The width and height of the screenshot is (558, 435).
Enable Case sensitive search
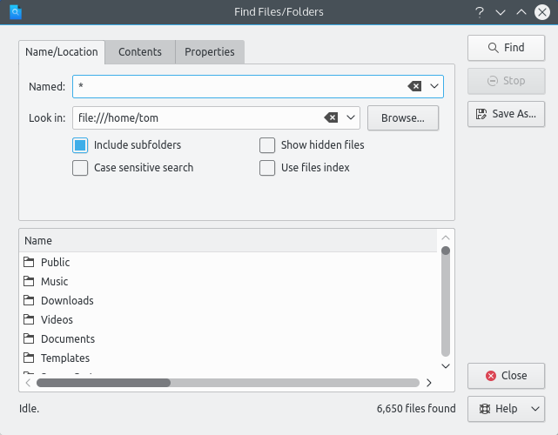(x=80, y=168)
